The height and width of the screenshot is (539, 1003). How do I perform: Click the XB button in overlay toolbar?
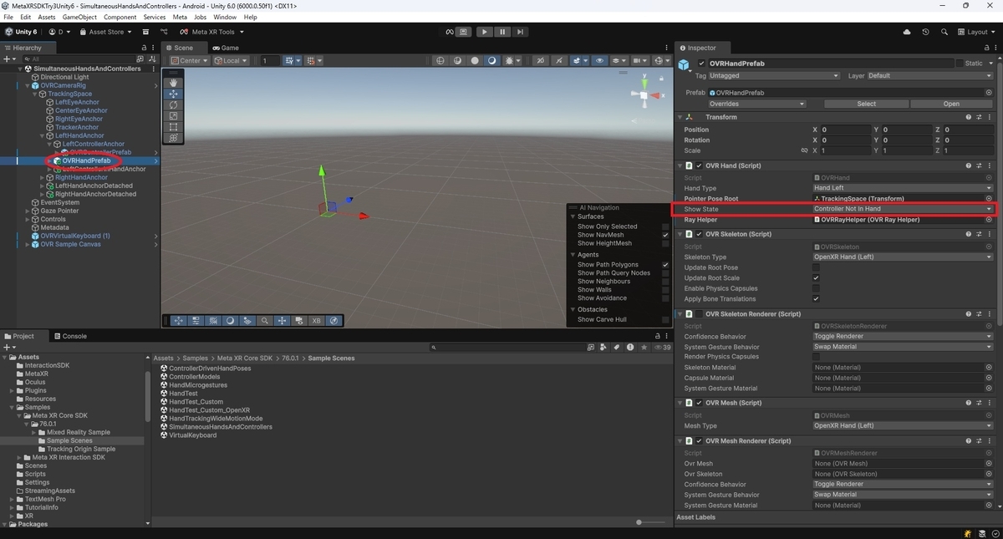click(x=316, y=320)
